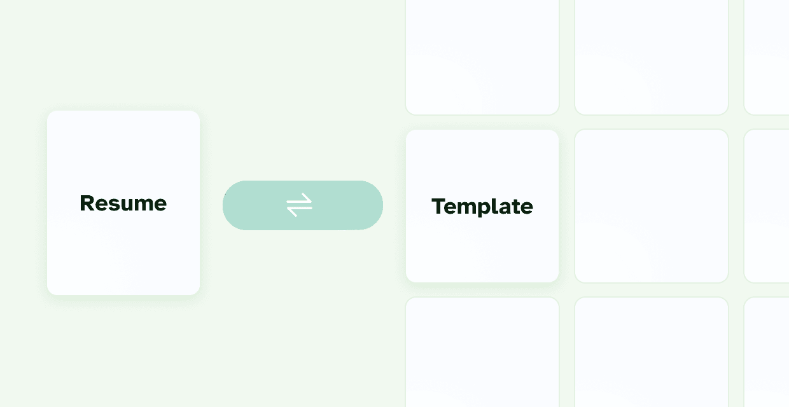Click the "Resume" text label
Viewport: 789px width, 407px height.
(123, 203)
